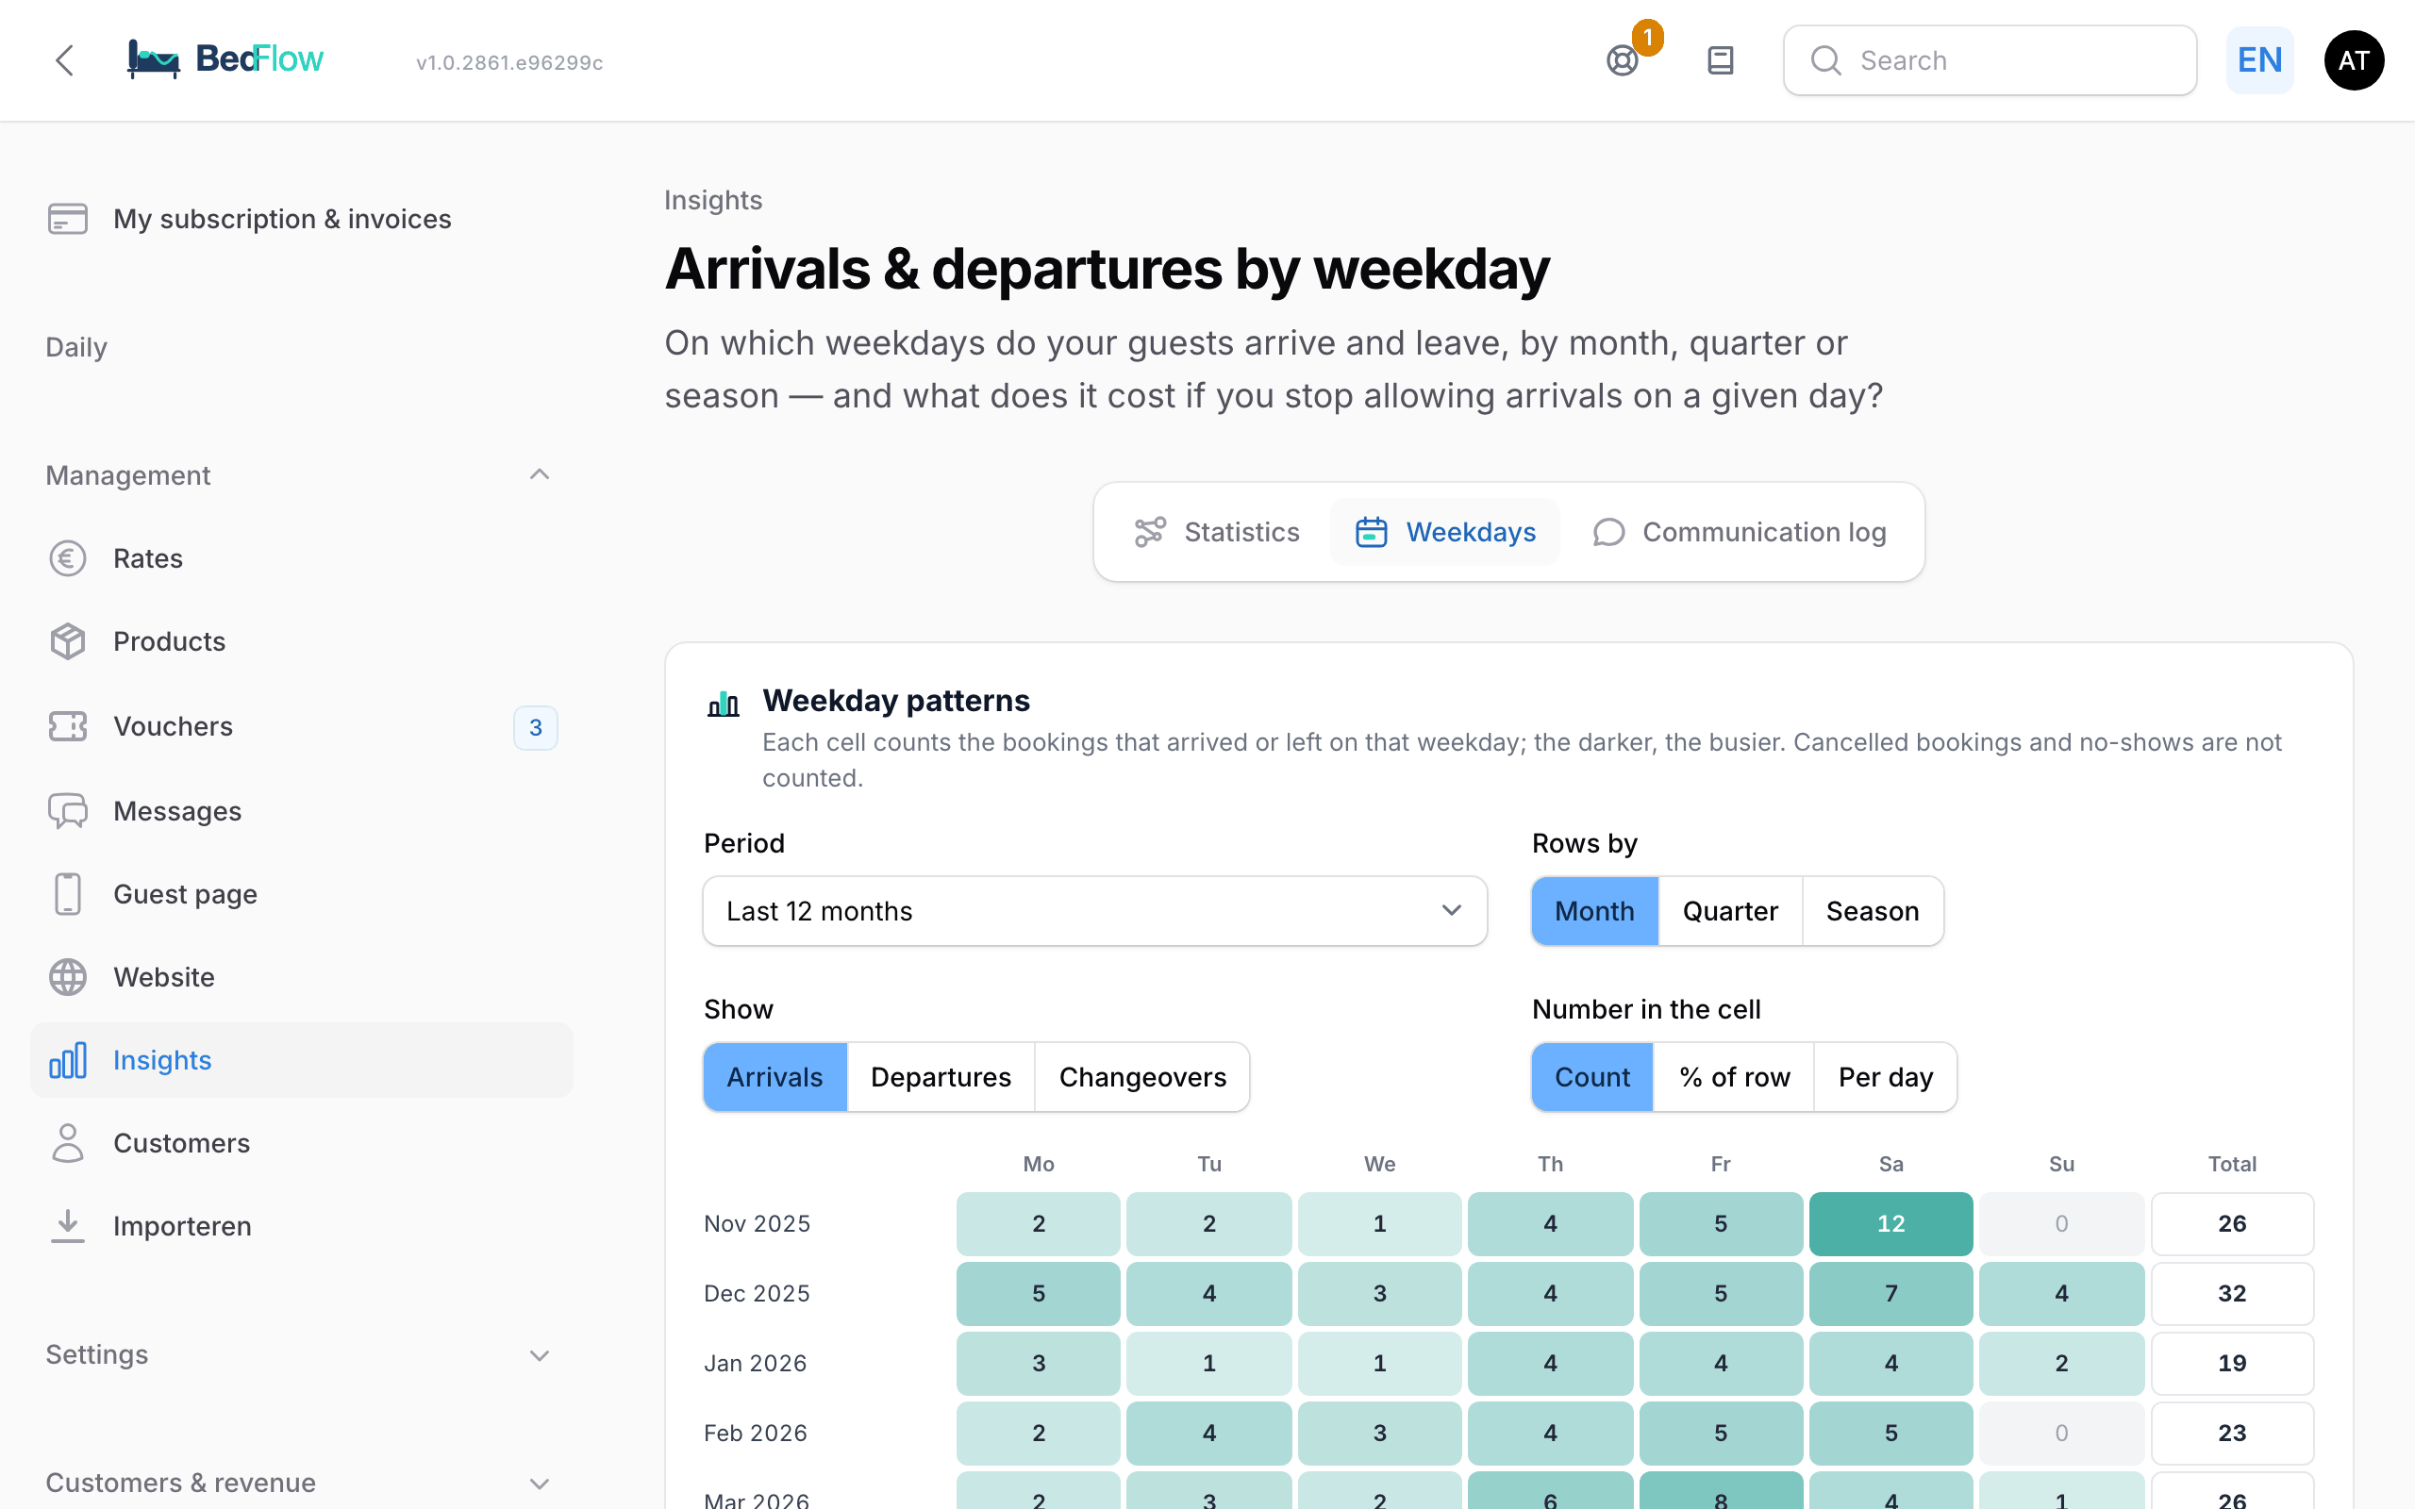This screenshot has height=1509, width=2415.
Task: Select Season for Rows by
Action: click(1873, 911)
